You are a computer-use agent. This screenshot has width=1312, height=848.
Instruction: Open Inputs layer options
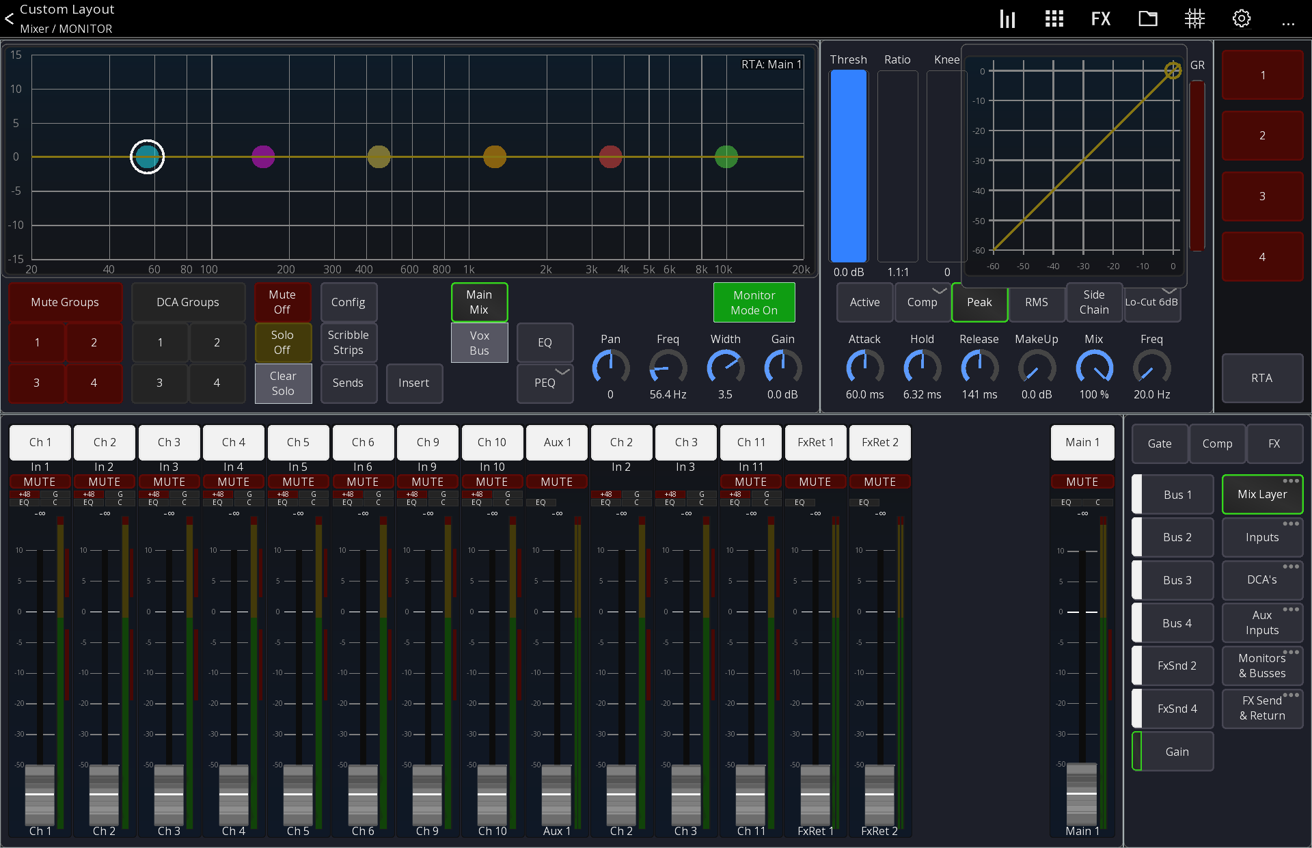click(x=1291, y=524)
